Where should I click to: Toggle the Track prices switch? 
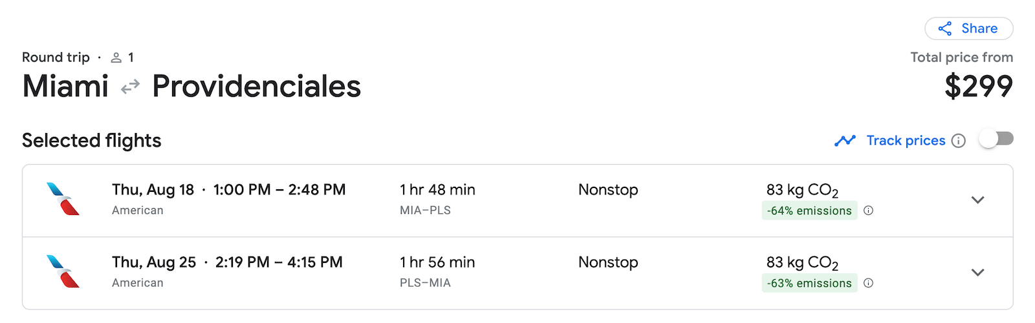[x=996, y=139]
